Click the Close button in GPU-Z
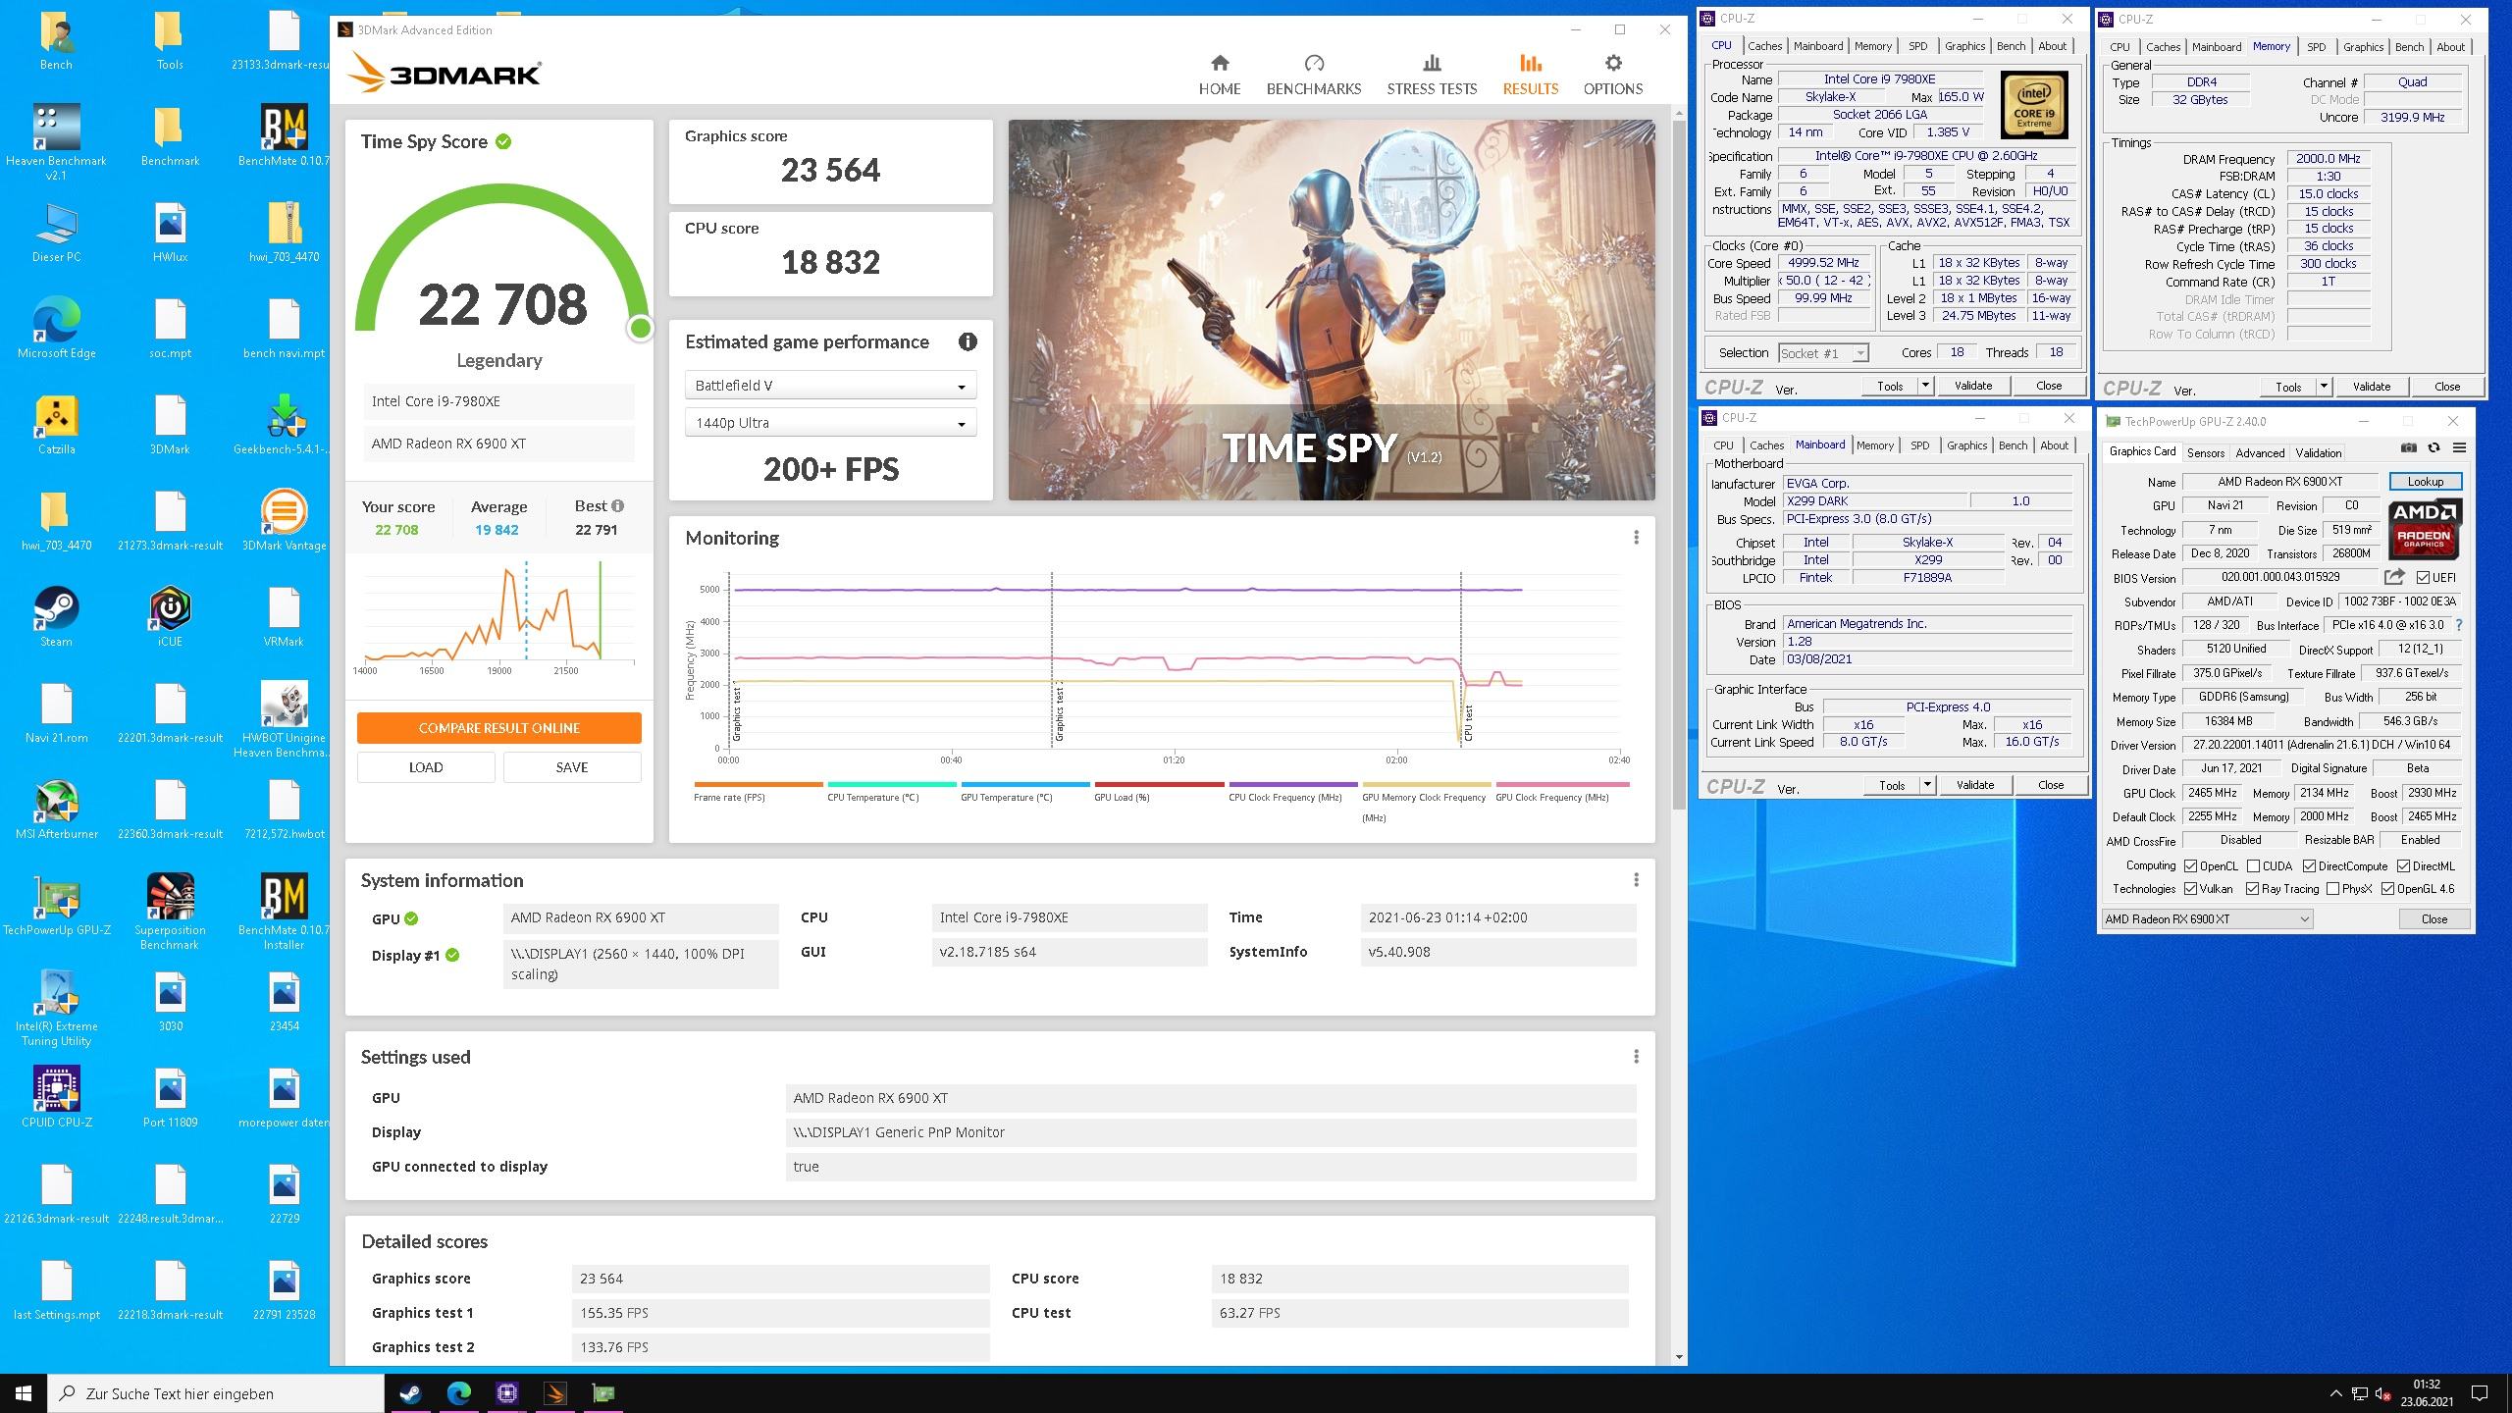Screen dimensions: 2512x1413 (x=2433, y=919)
